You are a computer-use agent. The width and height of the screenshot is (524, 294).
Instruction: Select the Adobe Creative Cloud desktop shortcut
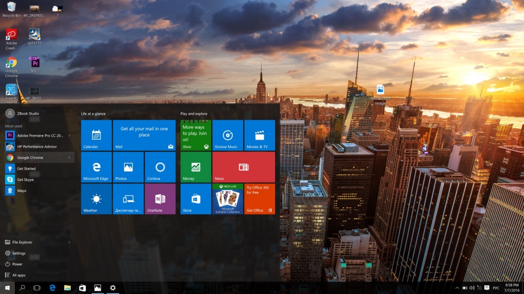12,39
